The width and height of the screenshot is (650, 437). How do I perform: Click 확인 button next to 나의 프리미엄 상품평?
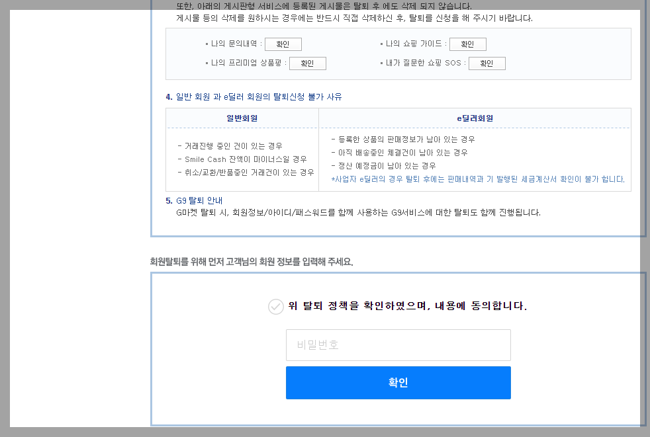tap(308, 63)
